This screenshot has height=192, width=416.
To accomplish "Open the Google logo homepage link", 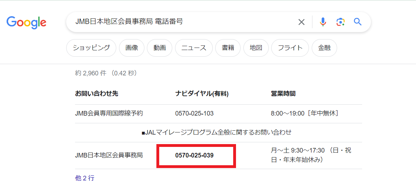I will pyautogui.click(x=26, y=22).
